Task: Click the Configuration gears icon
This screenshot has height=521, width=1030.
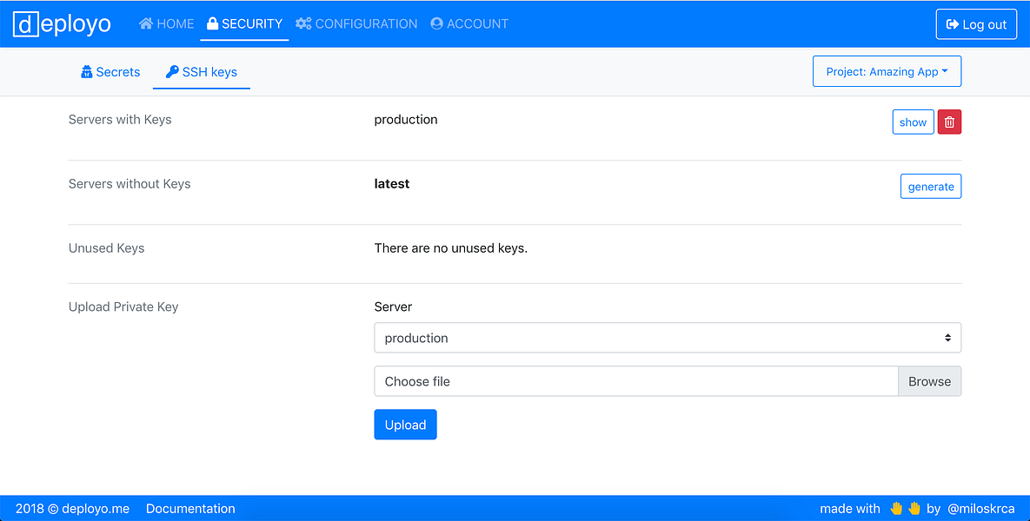Action: click(x=303, y=23)
